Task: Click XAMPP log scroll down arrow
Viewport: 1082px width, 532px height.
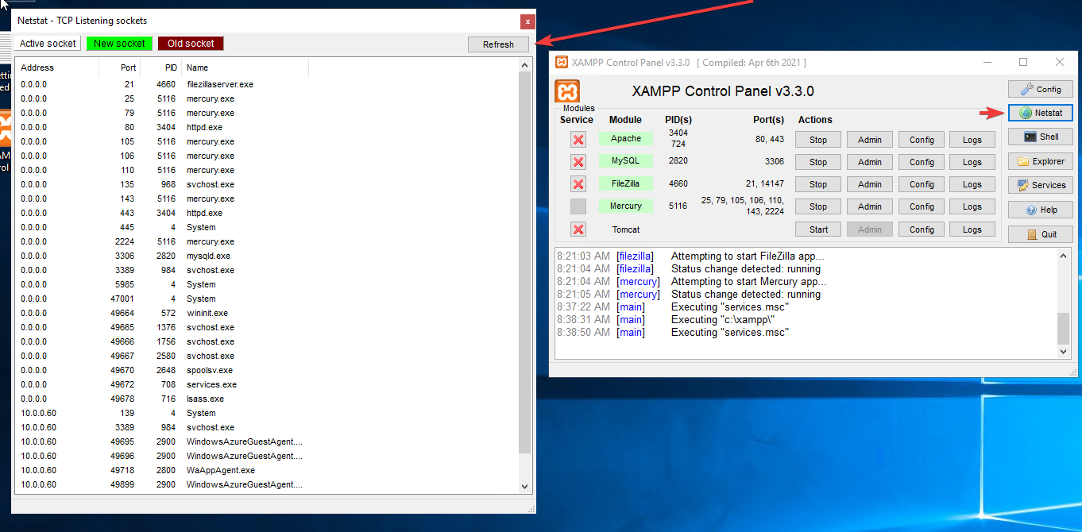Action: point(1064,350)
